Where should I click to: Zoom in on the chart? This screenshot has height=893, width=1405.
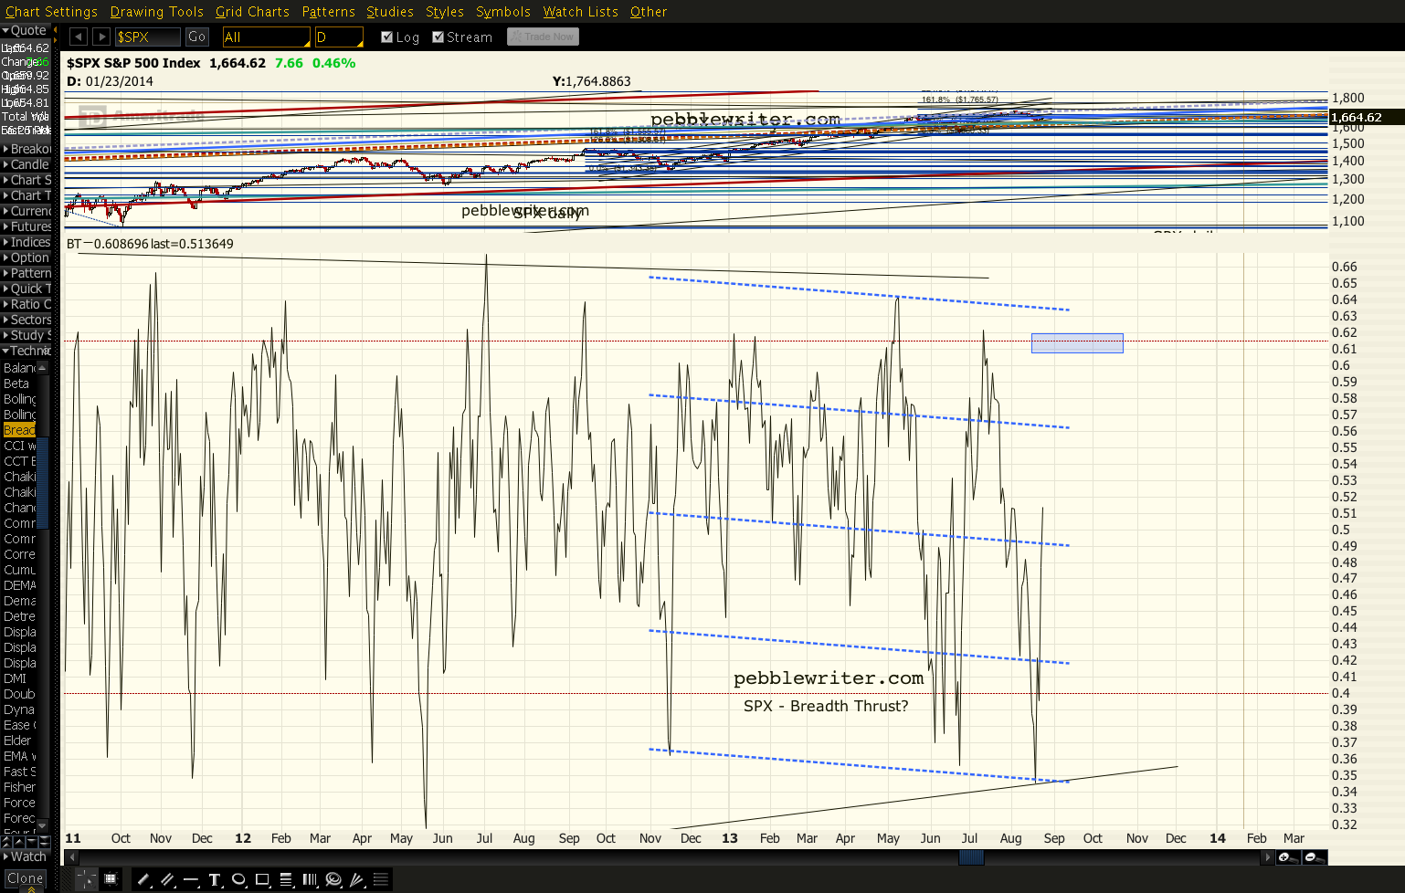[1285, 857]
